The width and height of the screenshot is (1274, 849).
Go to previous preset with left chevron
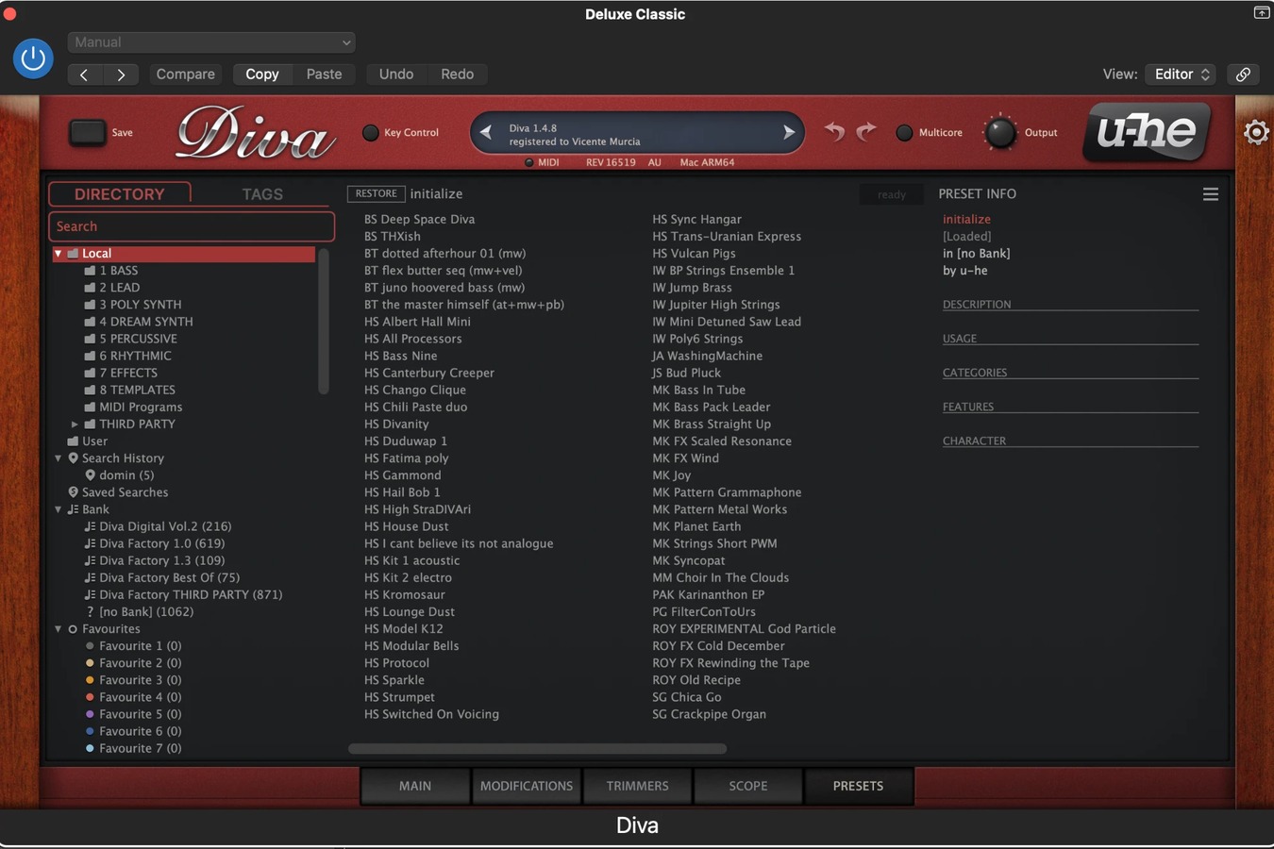point(84,75)
